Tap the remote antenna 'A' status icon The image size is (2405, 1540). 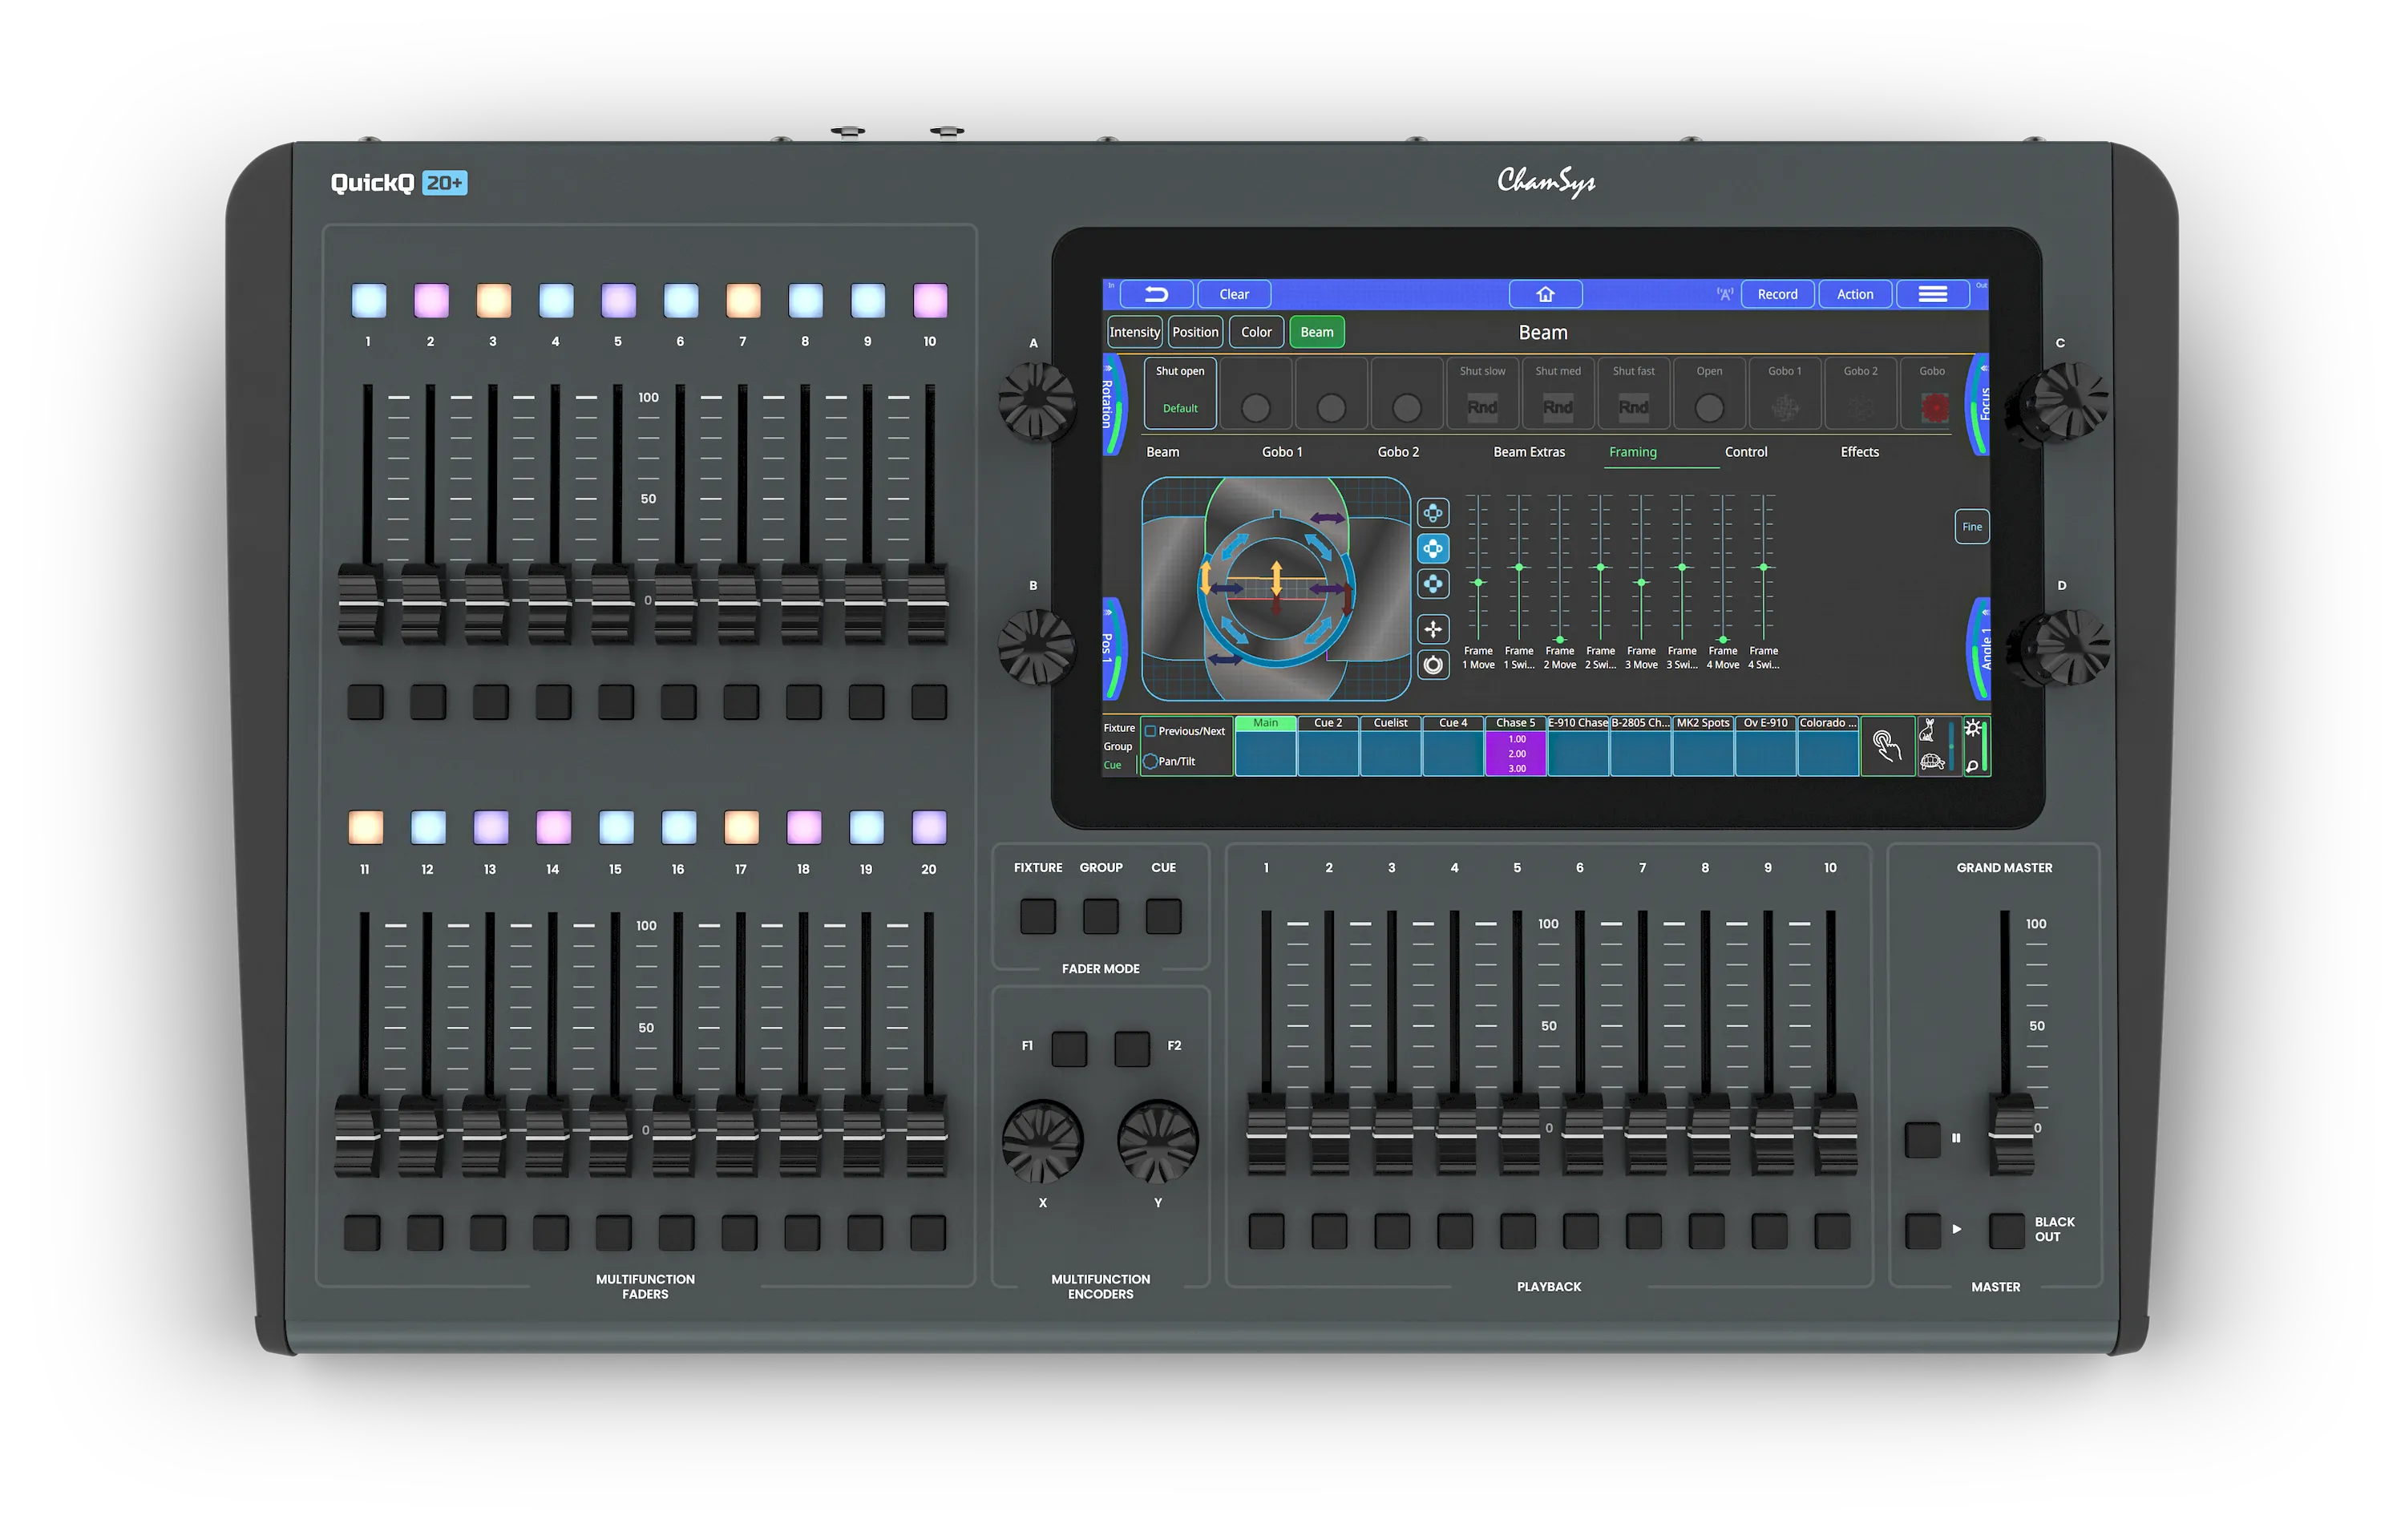[x=1724, y=294]
